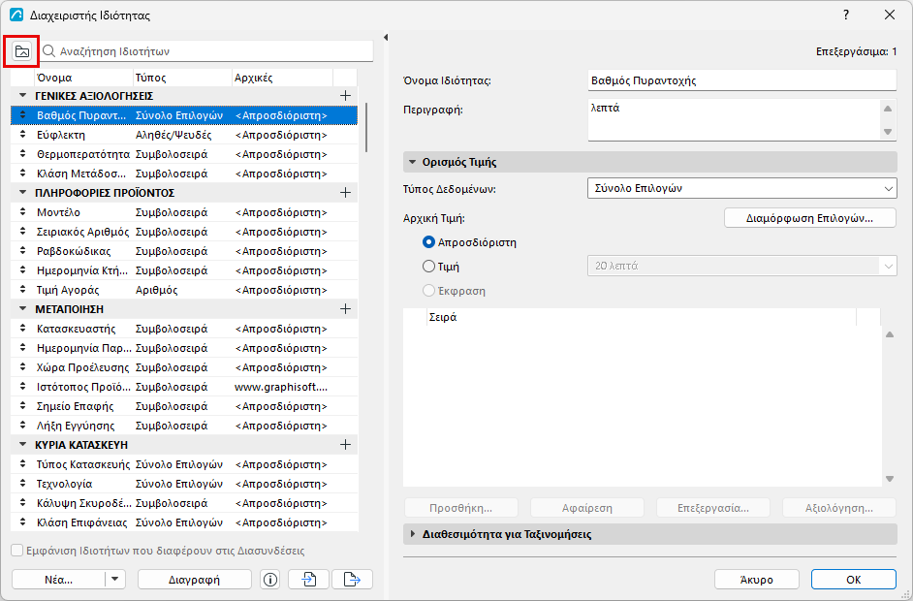The width and height of the screenshot is (913, 601).
Task: Click the Διαμόρφωση Επιλογών button
Action: click(810, 218)
